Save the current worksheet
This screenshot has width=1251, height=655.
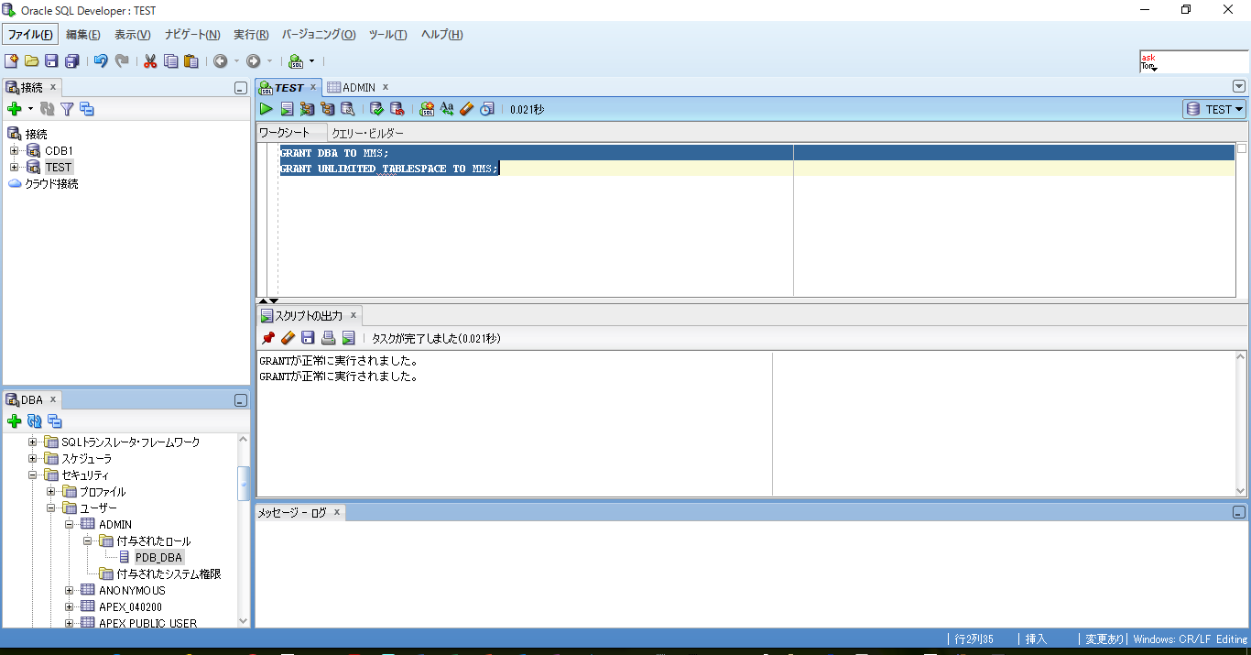click(x=51, y=61)
